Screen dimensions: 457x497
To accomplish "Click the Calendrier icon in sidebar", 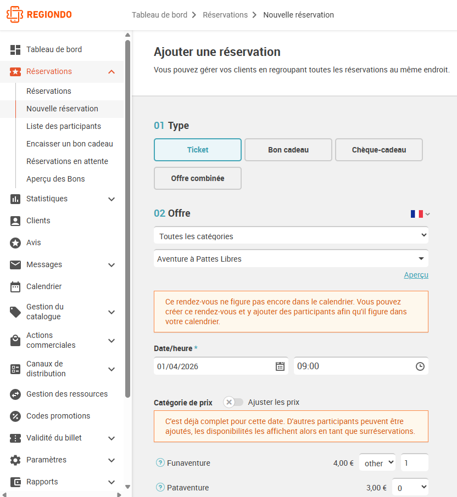I will tap(15, 286).
